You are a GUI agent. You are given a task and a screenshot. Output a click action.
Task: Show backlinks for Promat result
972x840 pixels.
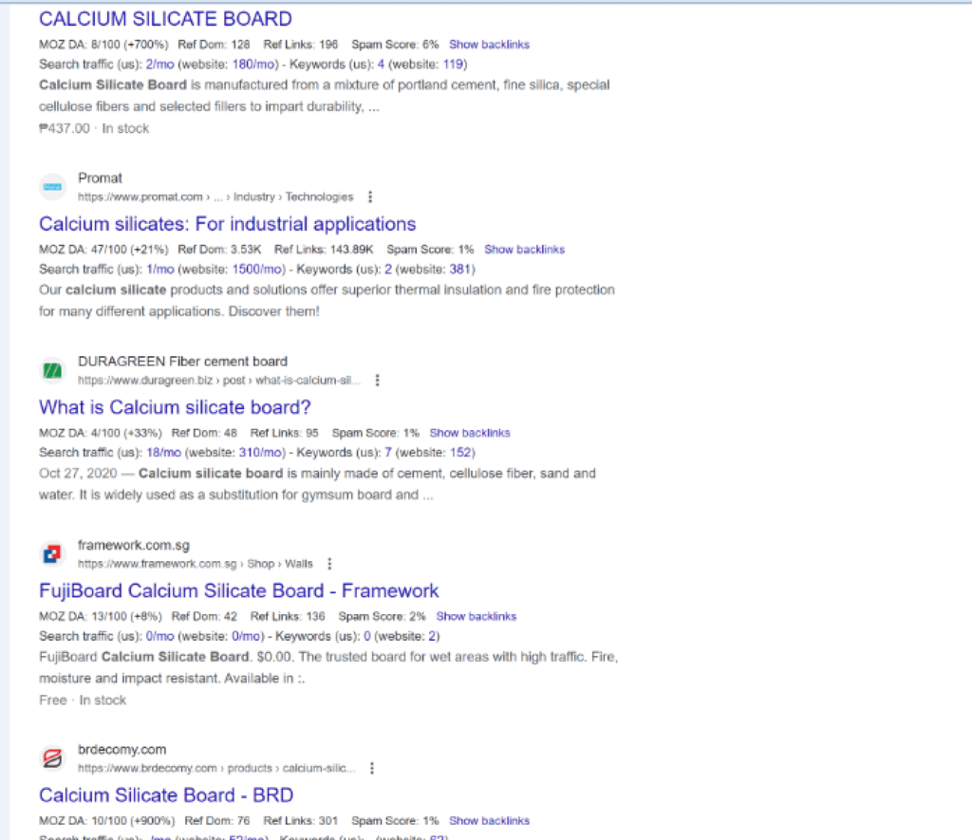(x=524, y=250)
